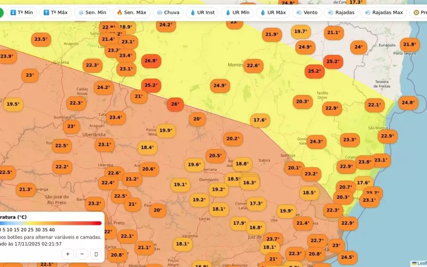Zoom out with the minus button
This screenshot has width=427, height=267.
82,254
